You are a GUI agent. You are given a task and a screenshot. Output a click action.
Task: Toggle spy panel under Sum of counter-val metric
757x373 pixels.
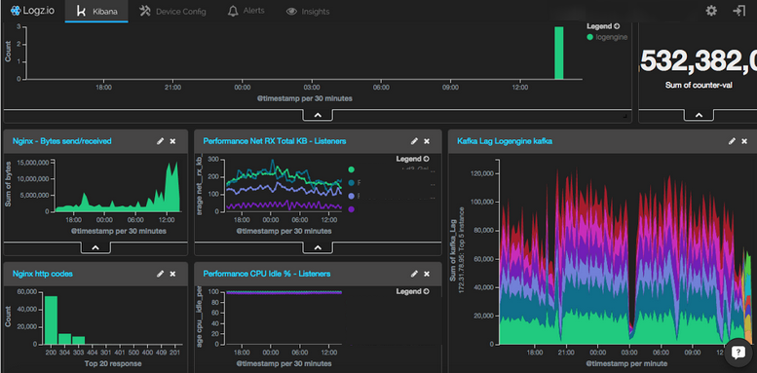click(x=699, y=115)
